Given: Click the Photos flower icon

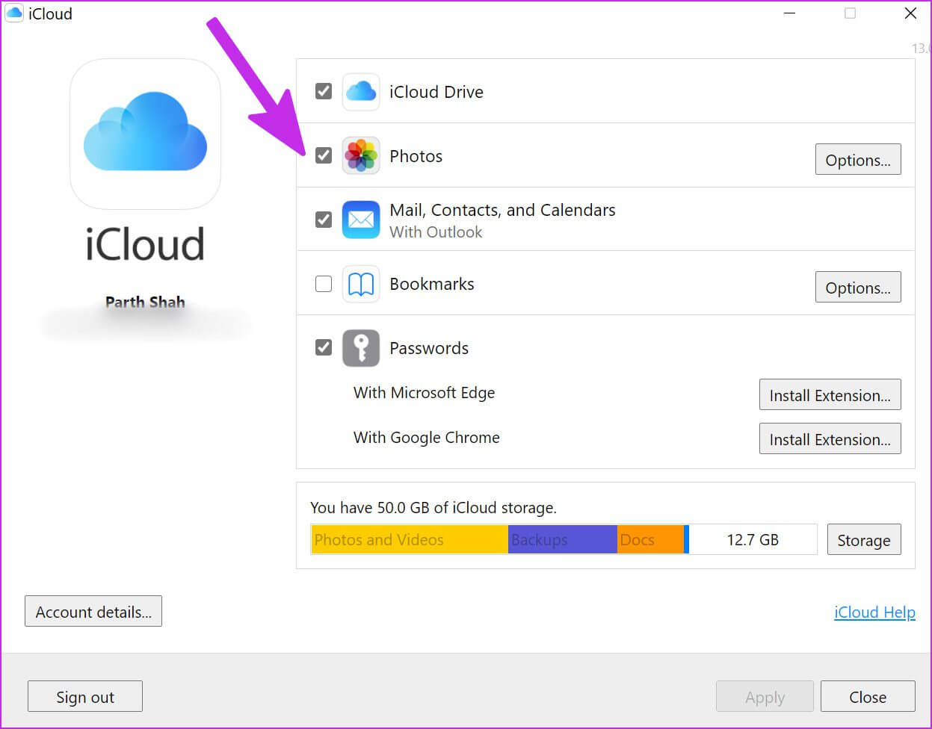Looking at the screenshot, I should (x=361, y=156).
